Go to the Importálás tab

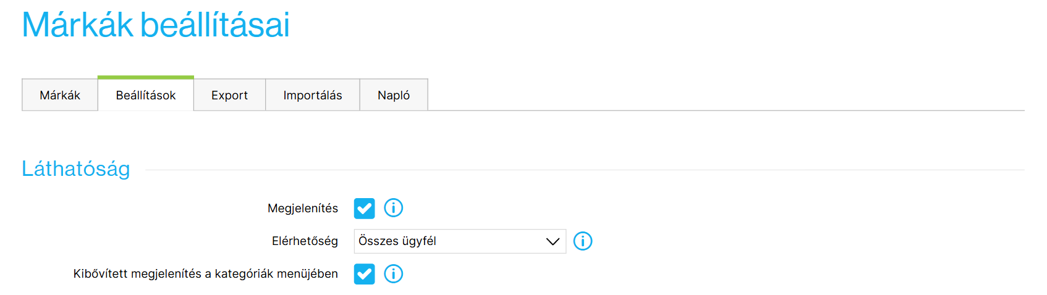[x=313, y=95]
